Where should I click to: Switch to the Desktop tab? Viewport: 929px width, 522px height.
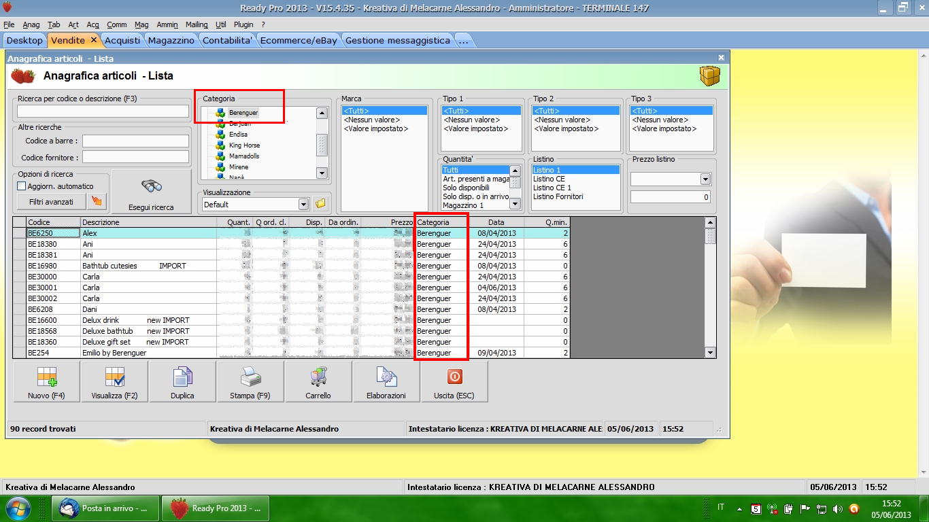24,40
